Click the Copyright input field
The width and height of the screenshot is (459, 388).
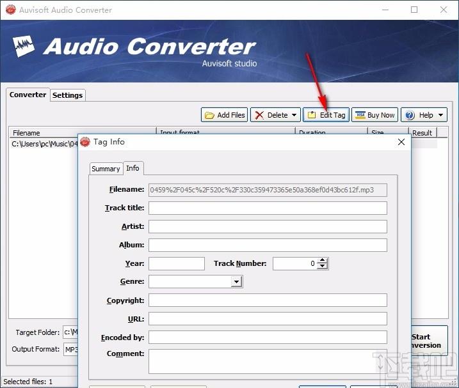click(268, 300)
